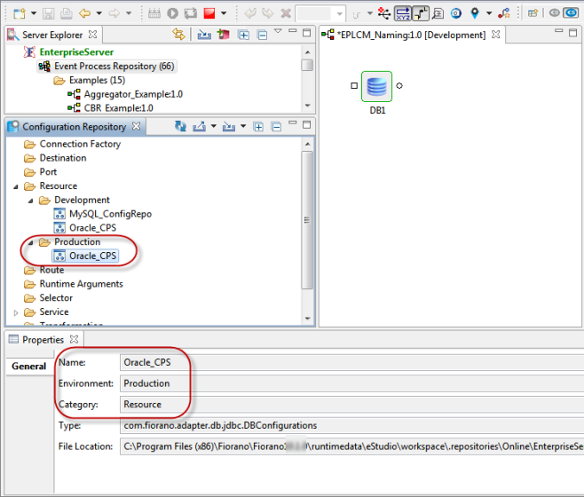Select the Configuration Repository tab
This screenshot has height=497, width=584.
point(75,127)
